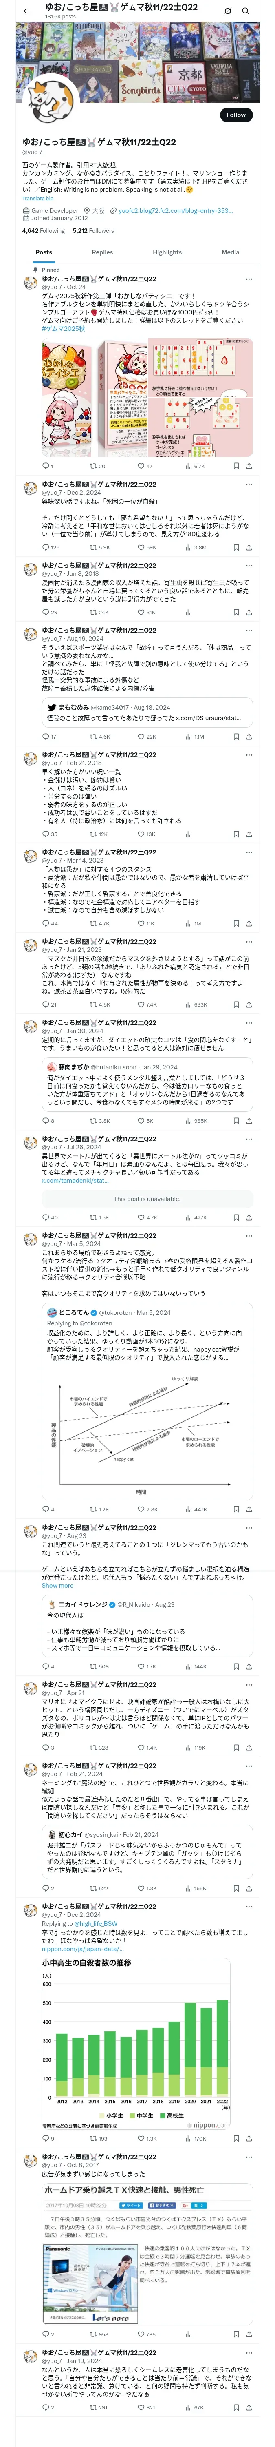Image resolution: width=275 pixels, height=2447 pixels.
Task: Switch to the Replies tab
Action: [x=102, y=253]
